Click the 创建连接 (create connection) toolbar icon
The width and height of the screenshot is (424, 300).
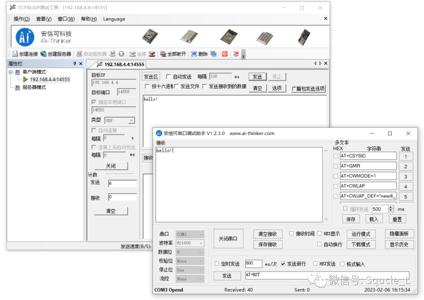point(15,54)
